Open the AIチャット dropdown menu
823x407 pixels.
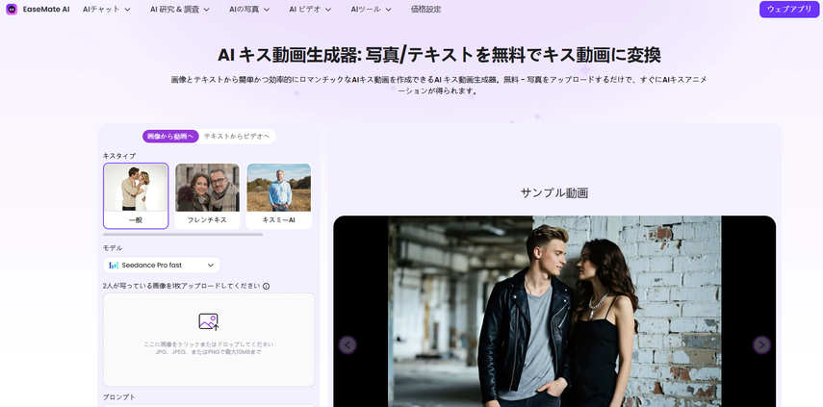[107, 10]
